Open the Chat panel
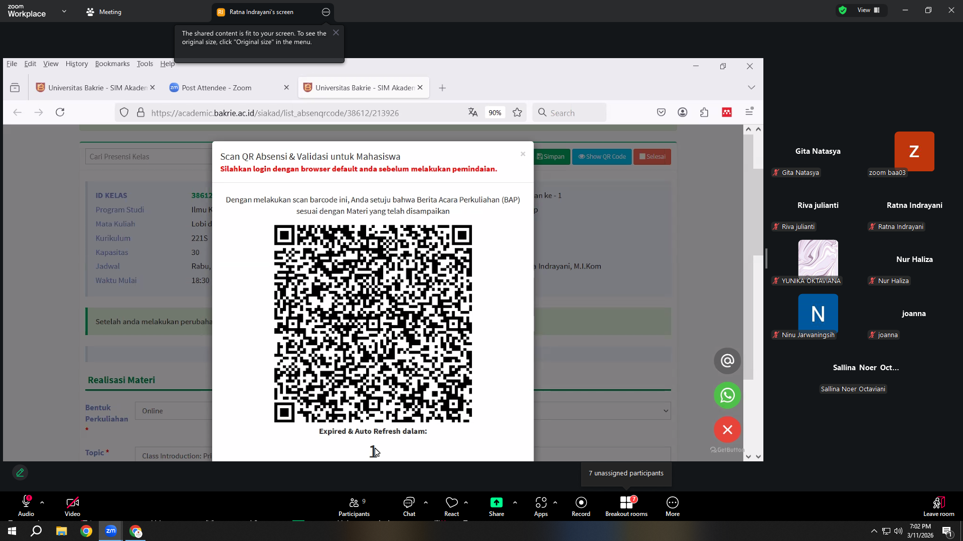Screen dimensions: 963x541 (409, 506)
